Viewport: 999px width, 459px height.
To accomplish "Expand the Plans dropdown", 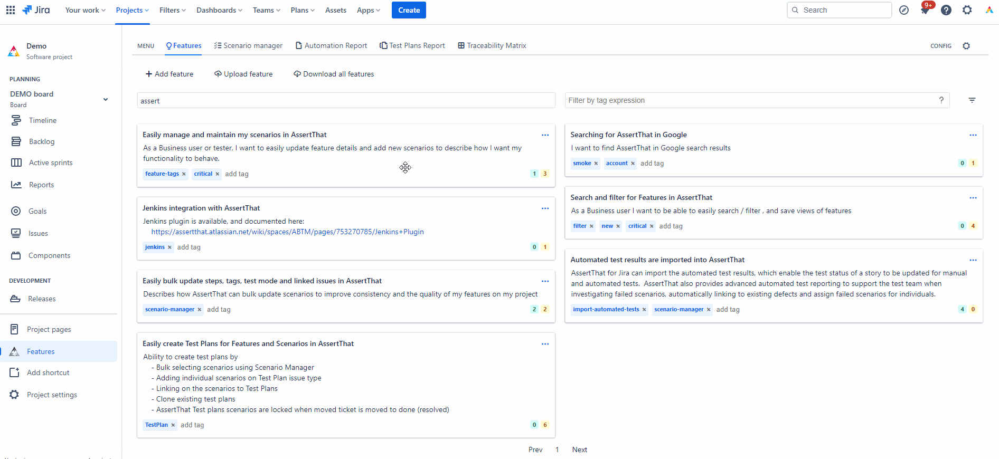I will (303, 10).
